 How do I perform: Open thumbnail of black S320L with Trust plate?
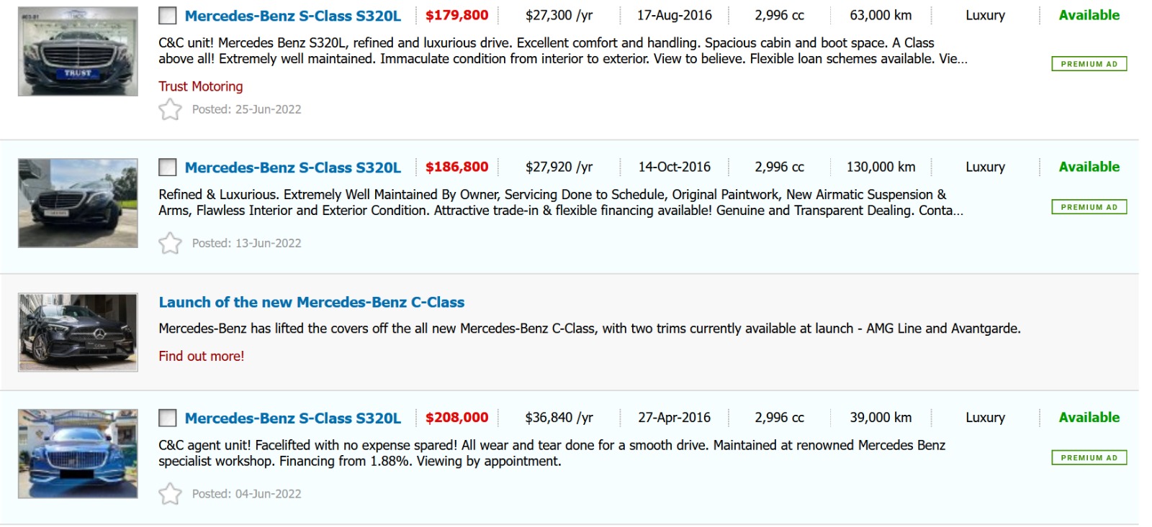point(78,52)
